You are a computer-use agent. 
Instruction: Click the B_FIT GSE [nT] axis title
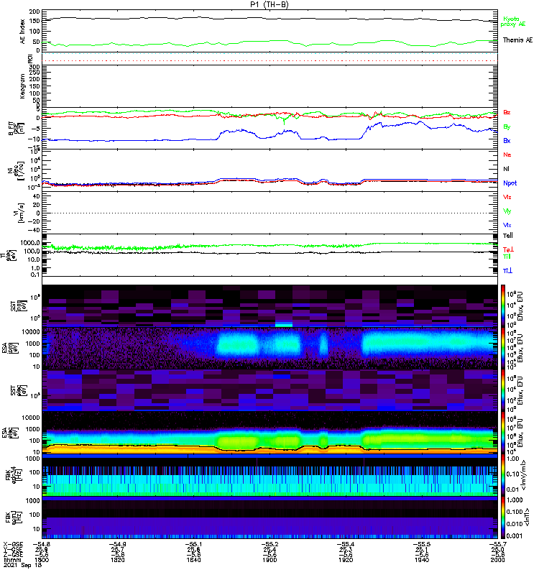click(16, 129)
